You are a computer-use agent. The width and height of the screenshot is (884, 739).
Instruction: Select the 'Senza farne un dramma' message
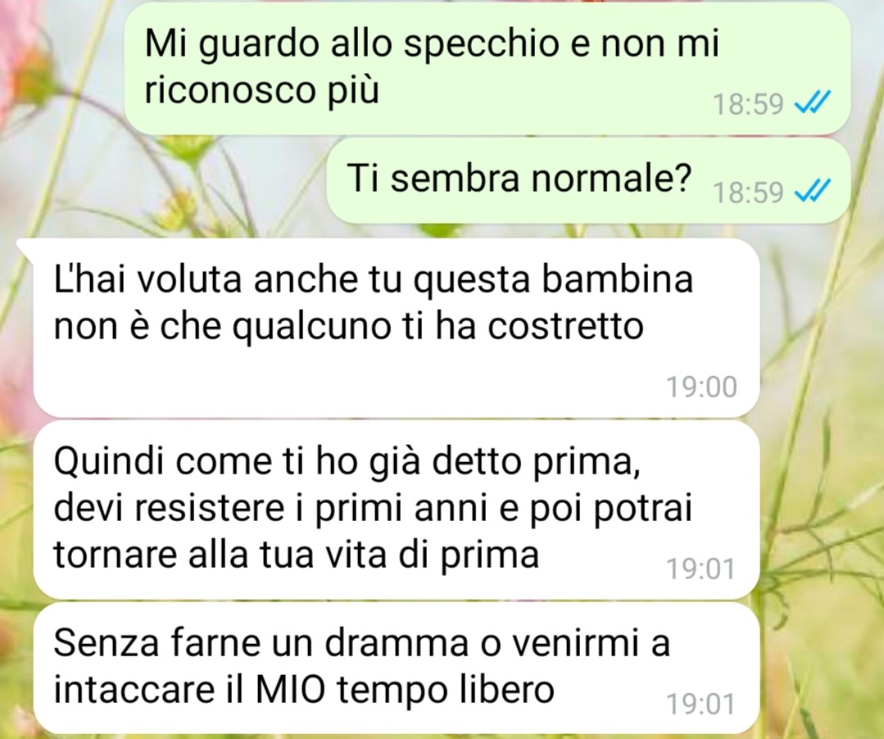pos(397,668)
